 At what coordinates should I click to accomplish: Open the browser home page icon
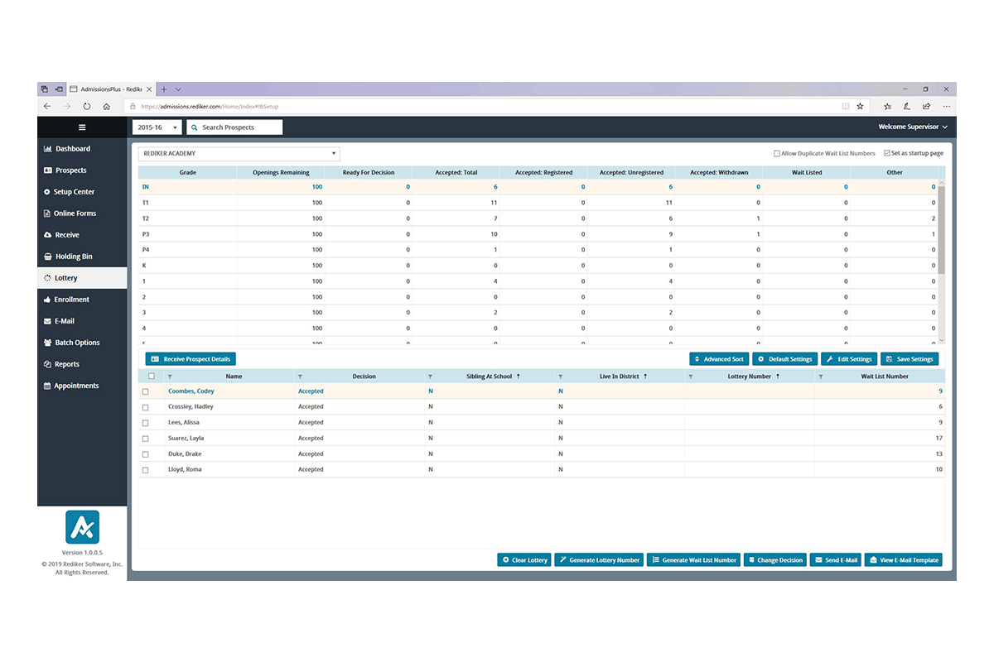click(x=107, y=106)
